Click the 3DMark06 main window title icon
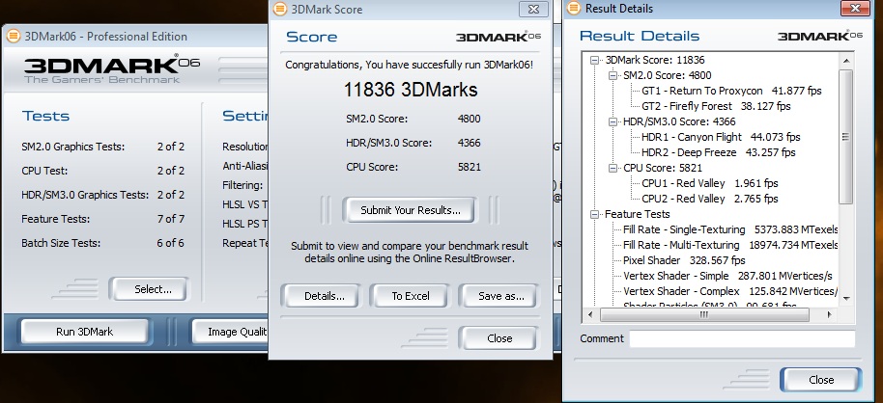 [13, 37]
